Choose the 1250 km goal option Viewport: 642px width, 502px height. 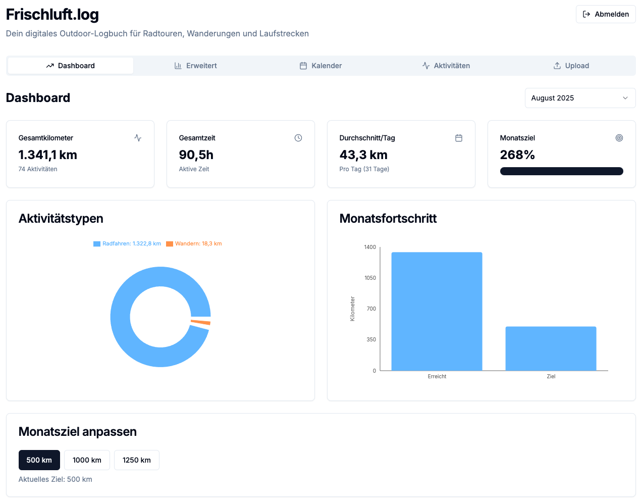tap(137, 460)
